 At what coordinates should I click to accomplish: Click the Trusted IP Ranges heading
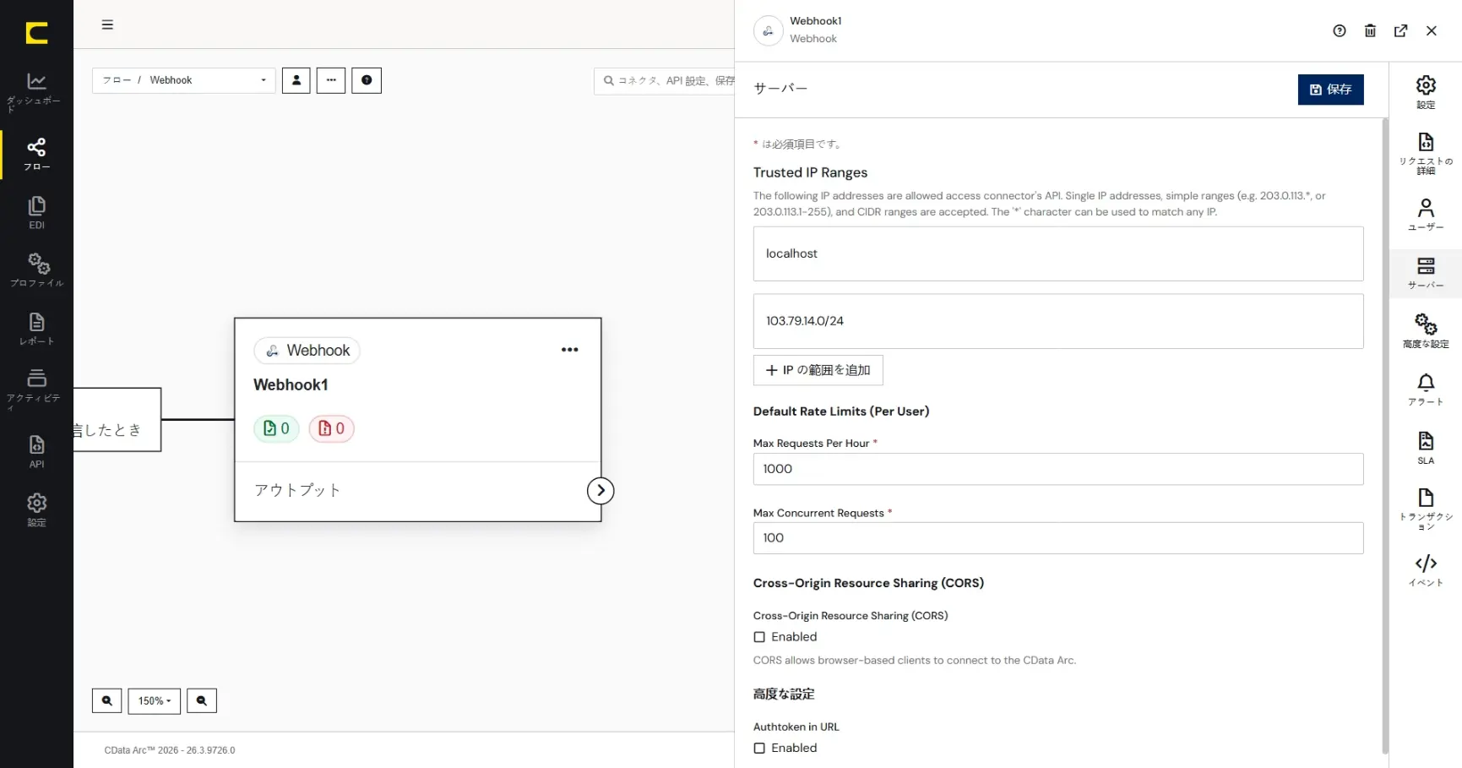[810, 172]
